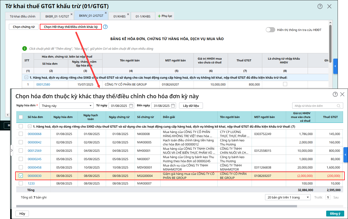
Task: Open the Ngày hóa đơn period dropdown
Action: pos(67,106)
